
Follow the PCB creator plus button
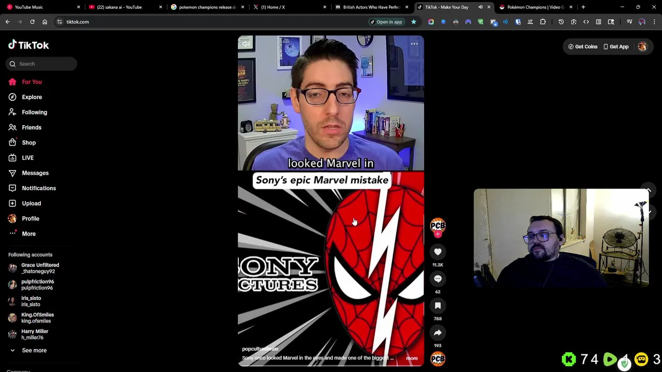click(438, 235)
